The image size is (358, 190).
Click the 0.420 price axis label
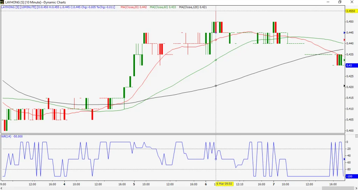point(350,87)
